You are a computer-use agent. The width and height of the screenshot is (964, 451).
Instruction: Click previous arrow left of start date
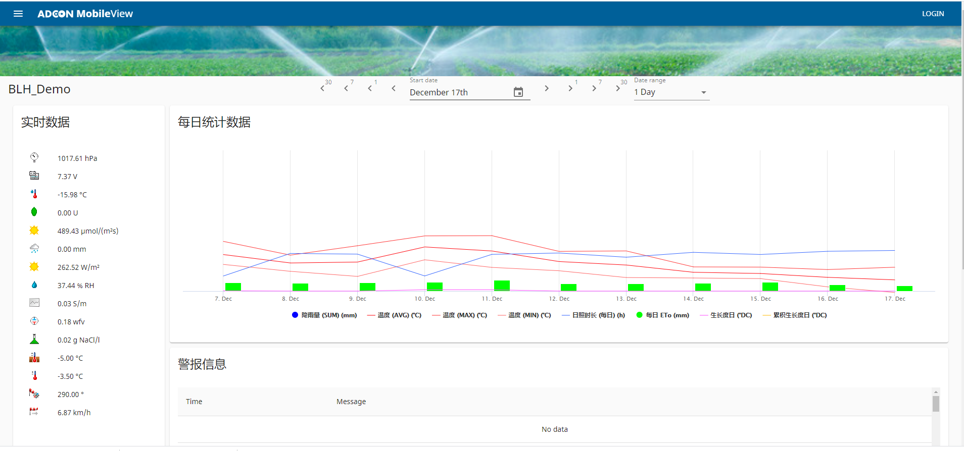[x=394, y=88]
